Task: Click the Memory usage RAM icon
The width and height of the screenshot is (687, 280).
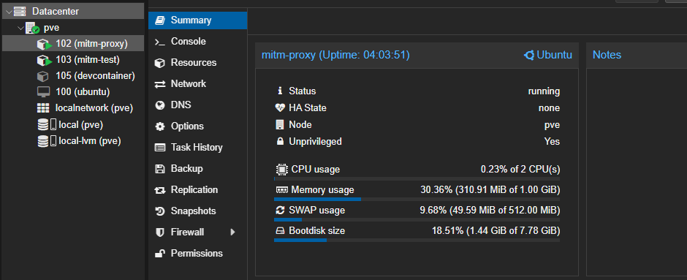Action: 281,190
